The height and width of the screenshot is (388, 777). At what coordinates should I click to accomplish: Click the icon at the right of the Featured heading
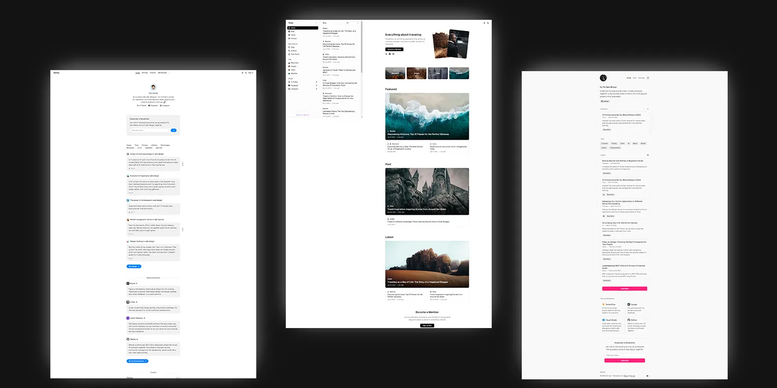pyautogui.click(x=648, y=109)
